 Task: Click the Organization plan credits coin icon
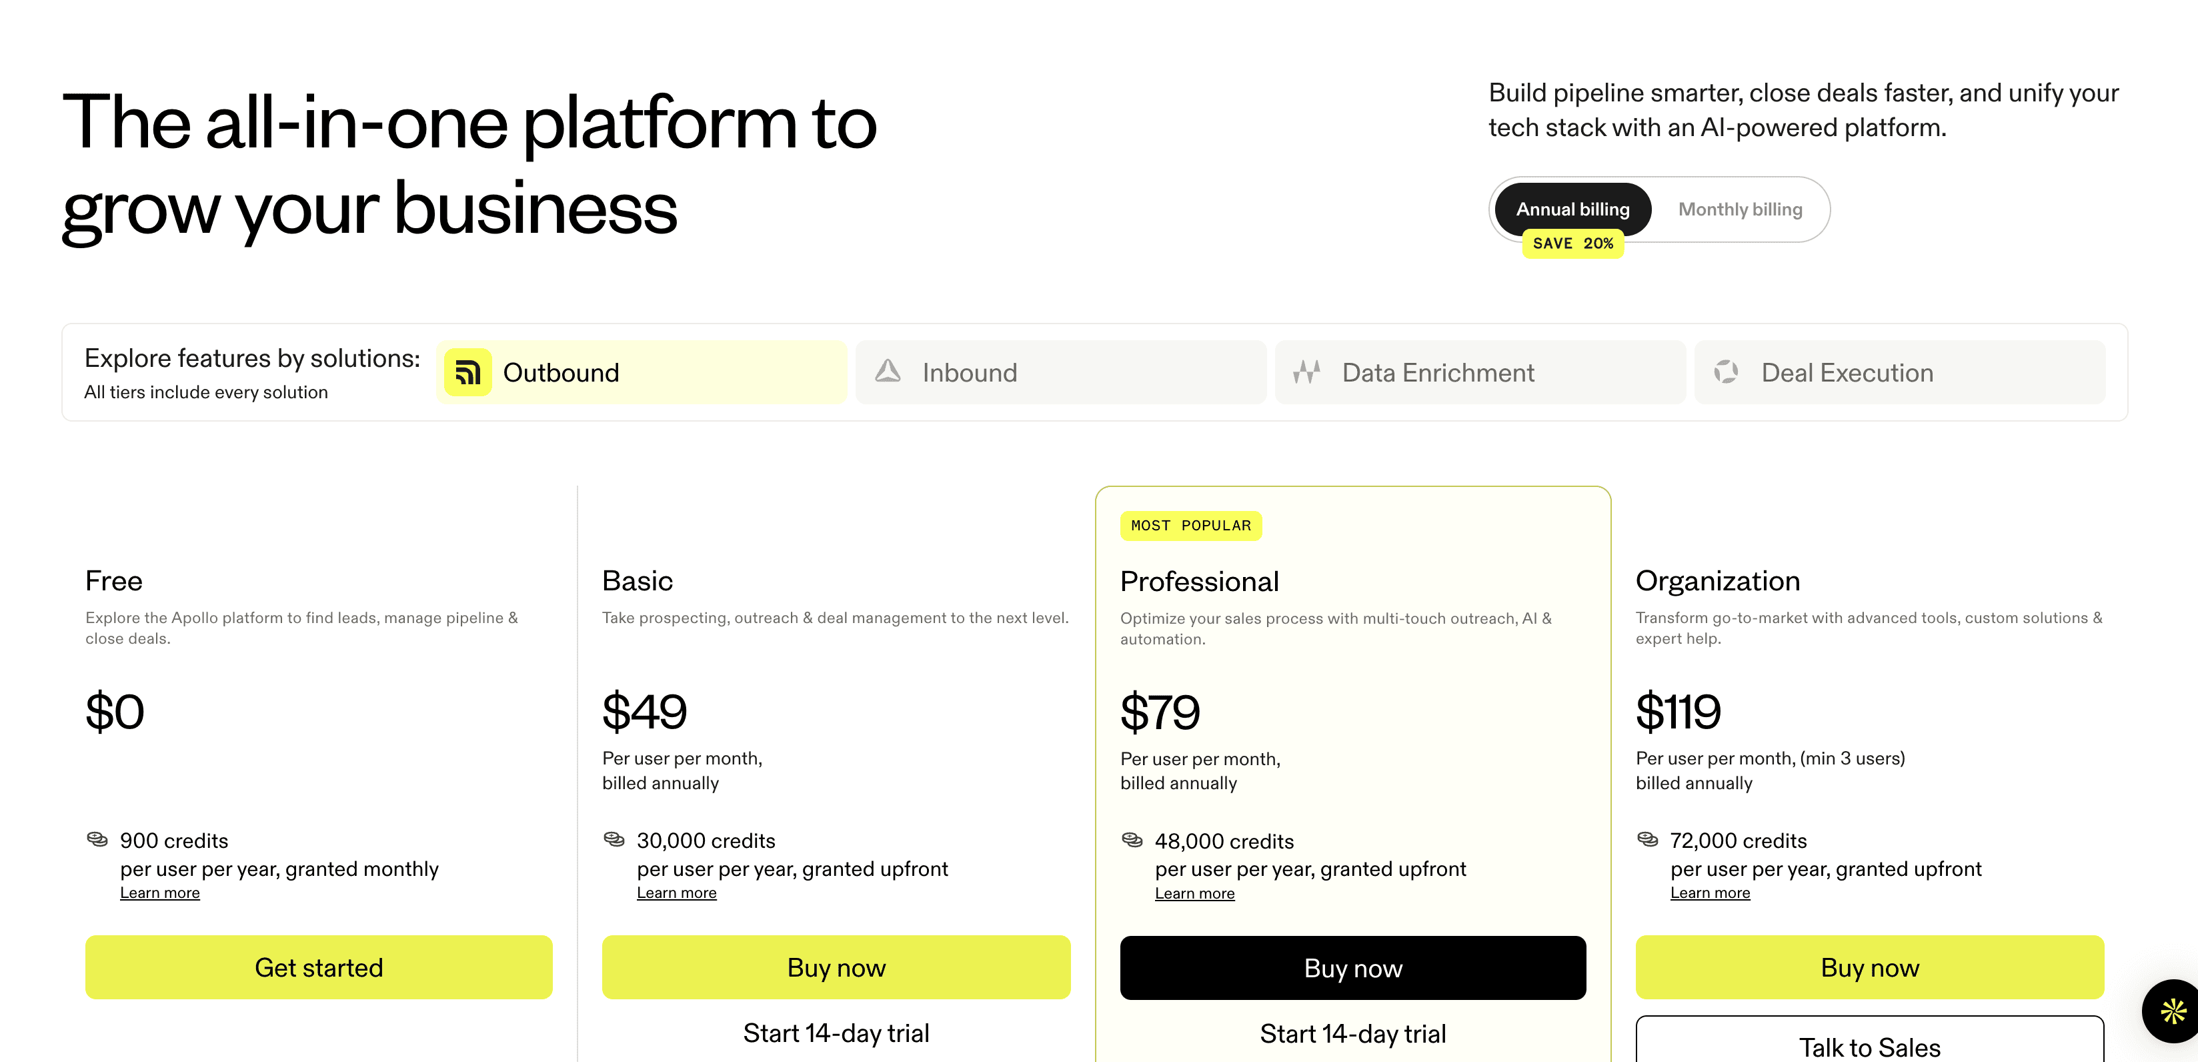point(1648,839)
